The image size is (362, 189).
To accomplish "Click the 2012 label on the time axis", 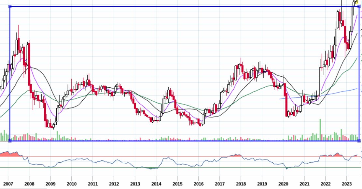I will [114, 184].
